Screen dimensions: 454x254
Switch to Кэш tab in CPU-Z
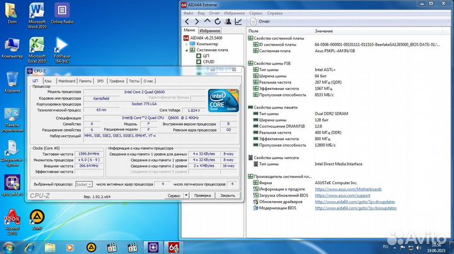click(x=48, y=81)
